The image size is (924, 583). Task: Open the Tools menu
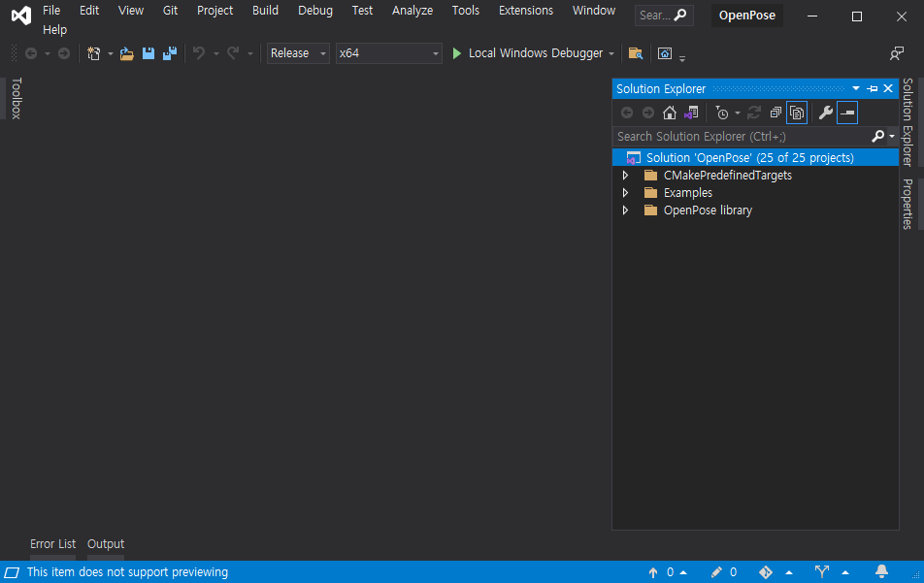pos(466,11)
